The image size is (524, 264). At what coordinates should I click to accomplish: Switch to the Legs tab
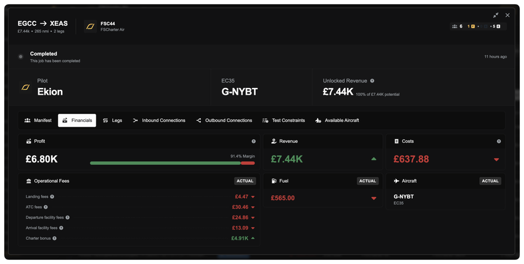pos(112,121)
